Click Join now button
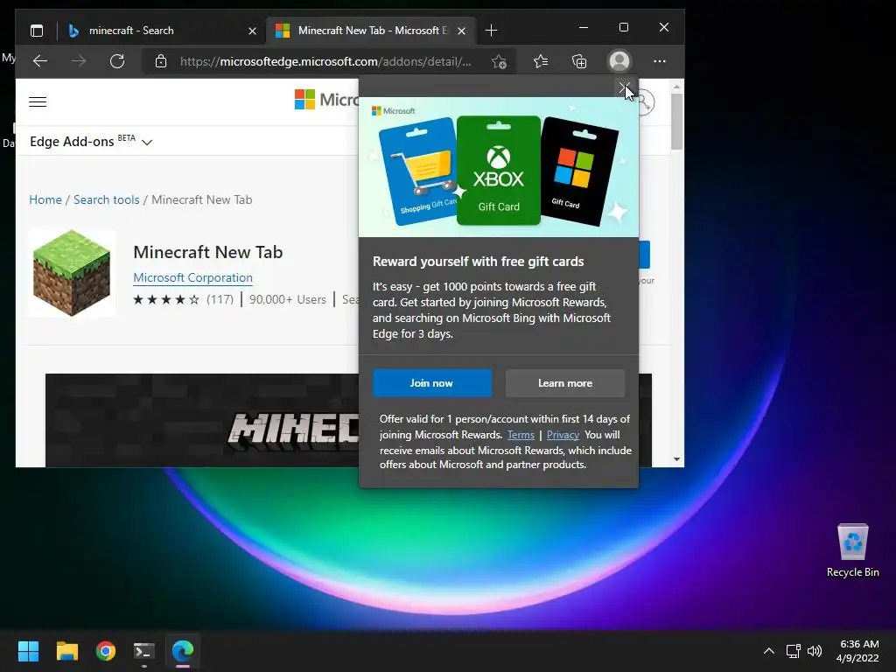 432,383
